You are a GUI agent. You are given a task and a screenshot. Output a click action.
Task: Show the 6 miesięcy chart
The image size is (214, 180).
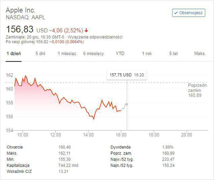[x=93, y=54]
